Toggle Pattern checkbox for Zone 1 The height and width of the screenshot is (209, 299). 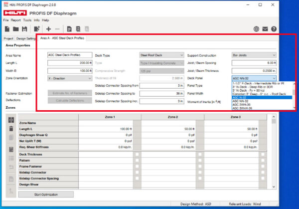click(x=137, y=160)
